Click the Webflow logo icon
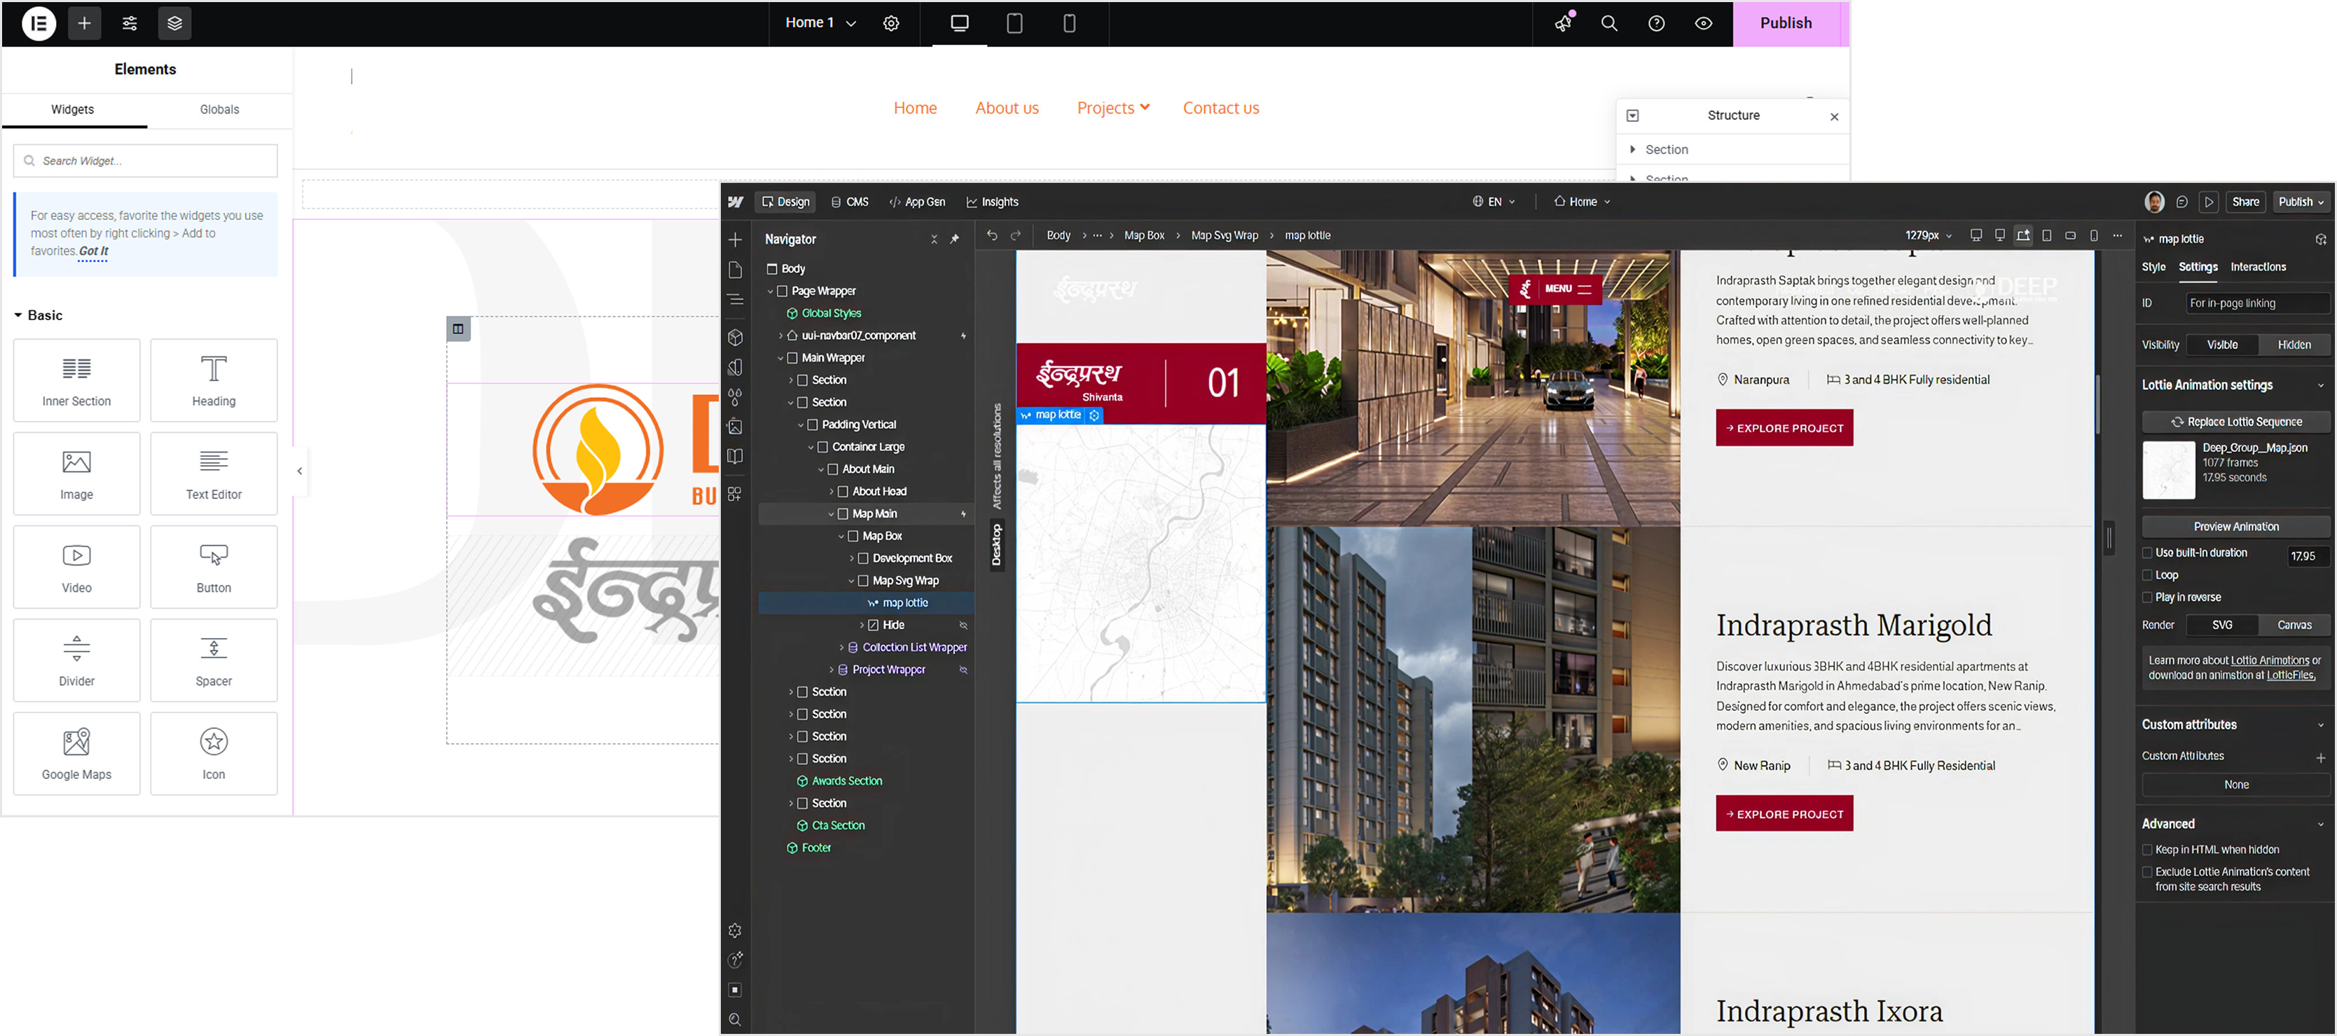 coord(736,202)
